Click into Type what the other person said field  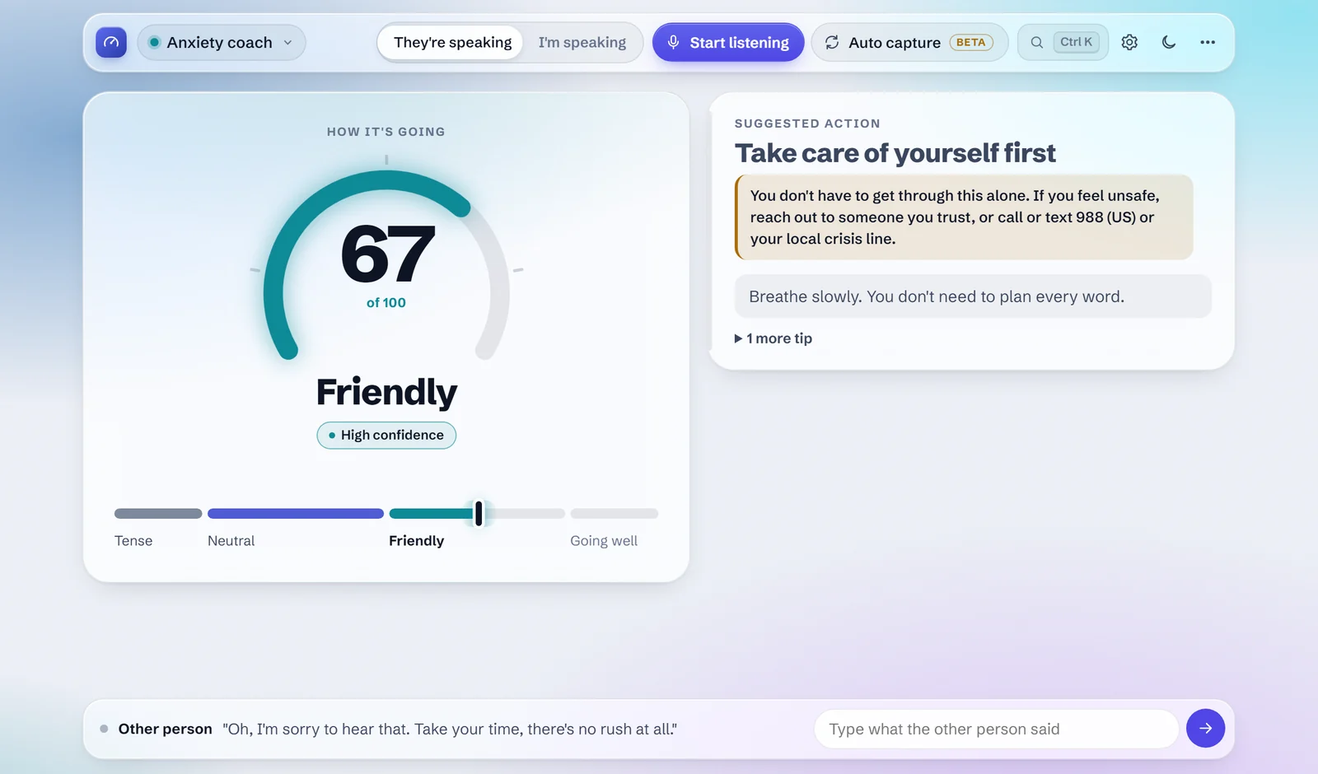(x=996, y=729)
